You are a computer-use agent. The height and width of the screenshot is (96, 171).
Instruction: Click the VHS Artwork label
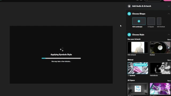click(132, 55)
